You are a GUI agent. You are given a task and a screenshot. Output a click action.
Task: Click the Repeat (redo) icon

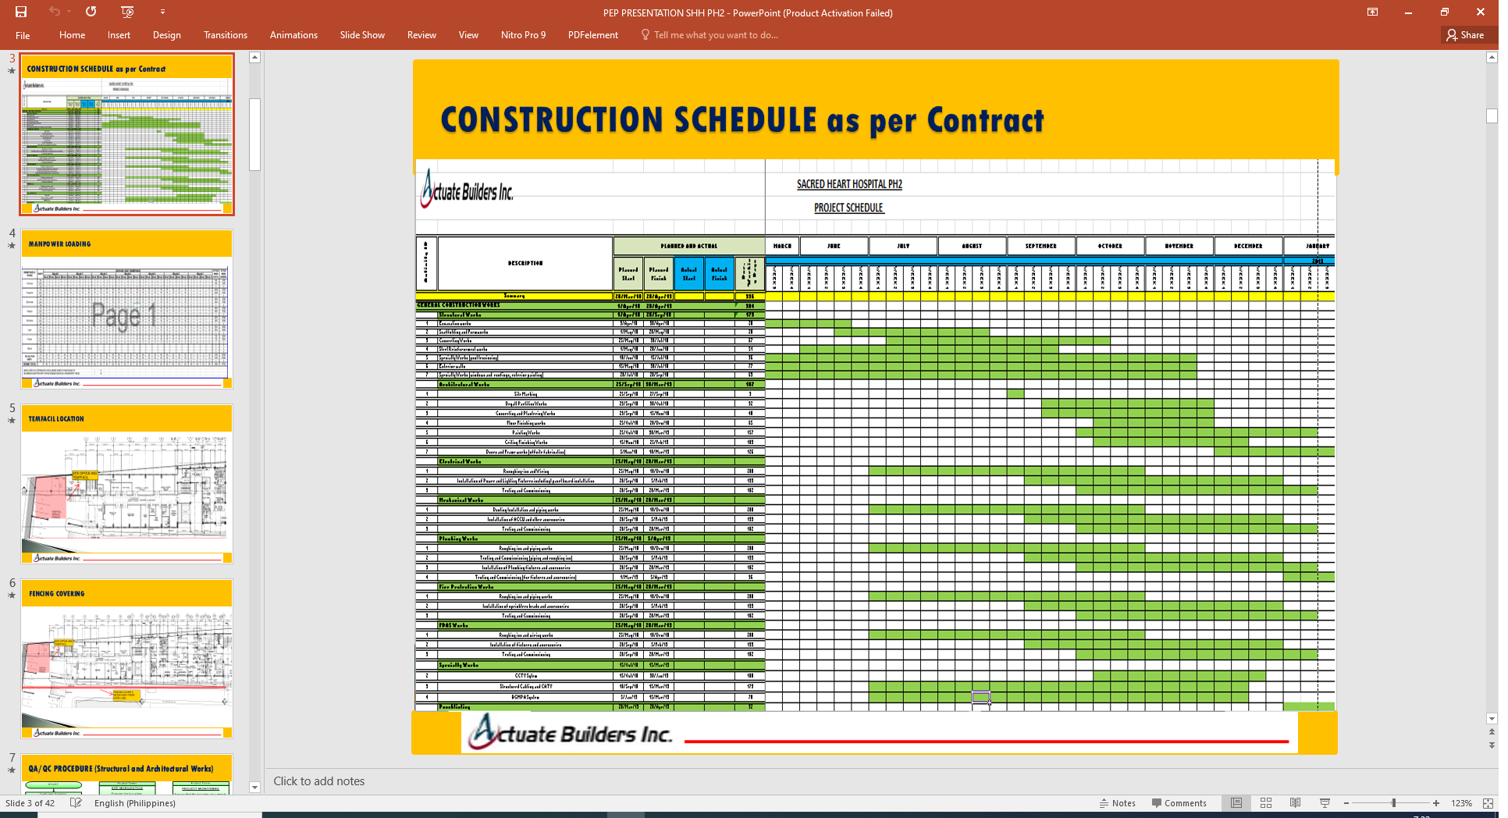[x=91, y=12]
